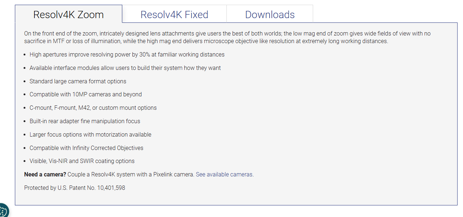Viewport: 463px width, 217px height.
Task: Click the bullet dot beside High apertures
Action: coord(25,55)
